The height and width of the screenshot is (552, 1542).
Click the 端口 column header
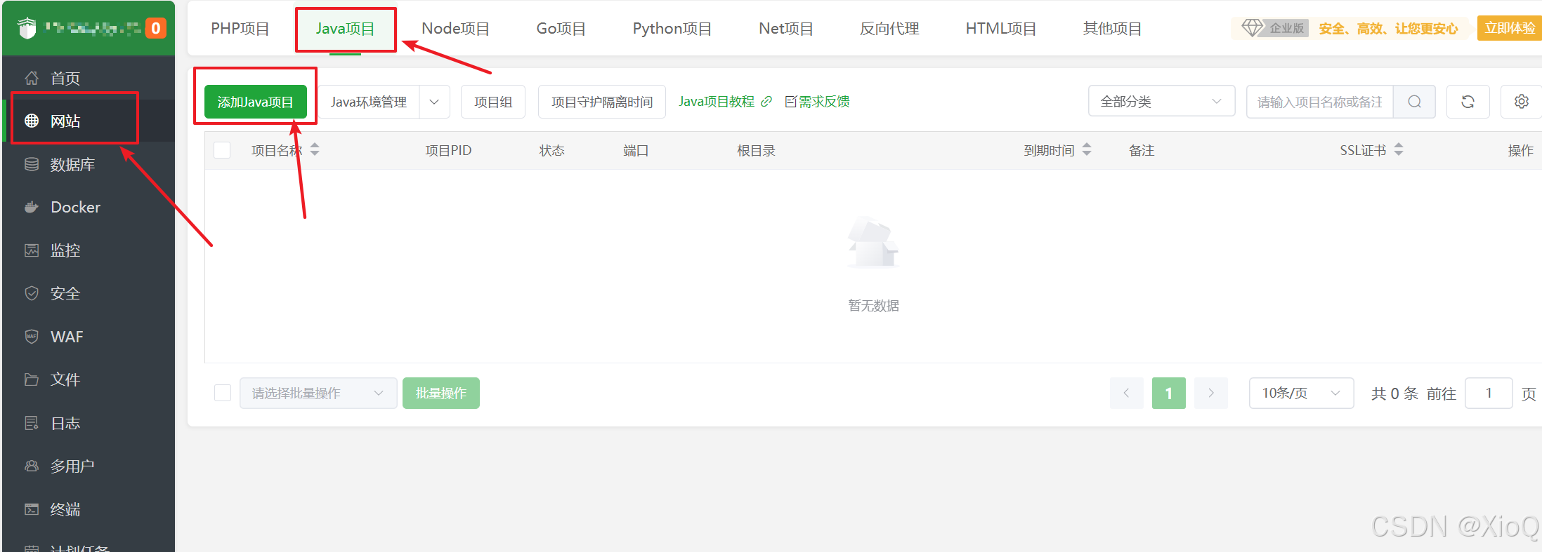point(636,150)
